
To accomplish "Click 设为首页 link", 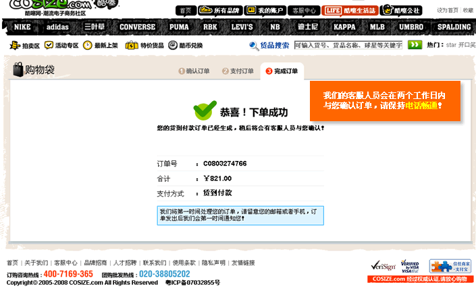I will pyautogui.click(x=448, y=10).
